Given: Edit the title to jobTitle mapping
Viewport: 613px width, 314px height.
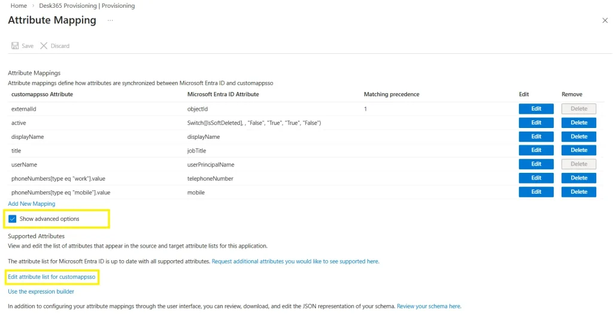Looking at the screenshot, I should click(536, 150).
